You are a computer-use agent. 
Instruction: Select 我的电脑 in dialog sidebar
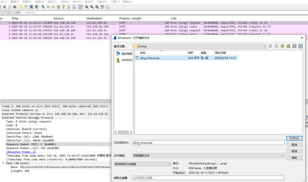click(x=124, y=54)
